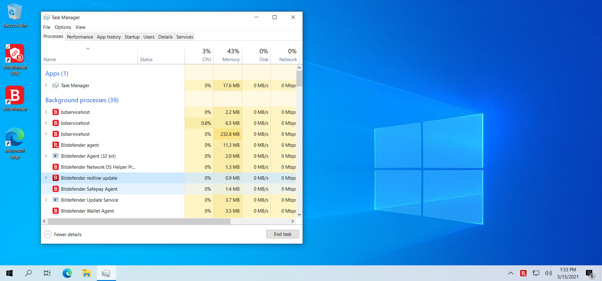
Task: Click the Bitdefender Agent (32 bit) icon
Action: click(56, 156)
